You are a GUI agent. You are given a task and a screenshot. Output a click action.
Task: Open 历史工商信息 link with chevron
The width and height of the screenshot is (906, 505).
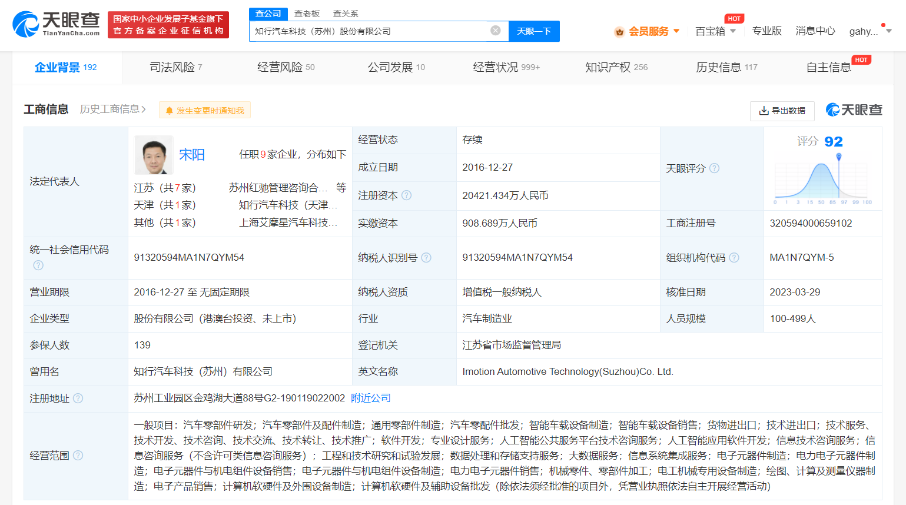click(x=113, y=109)
